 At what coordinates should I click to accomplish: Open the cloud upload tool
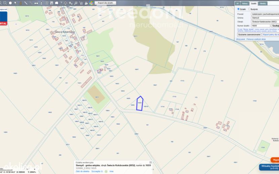click(x=66, y=3)
